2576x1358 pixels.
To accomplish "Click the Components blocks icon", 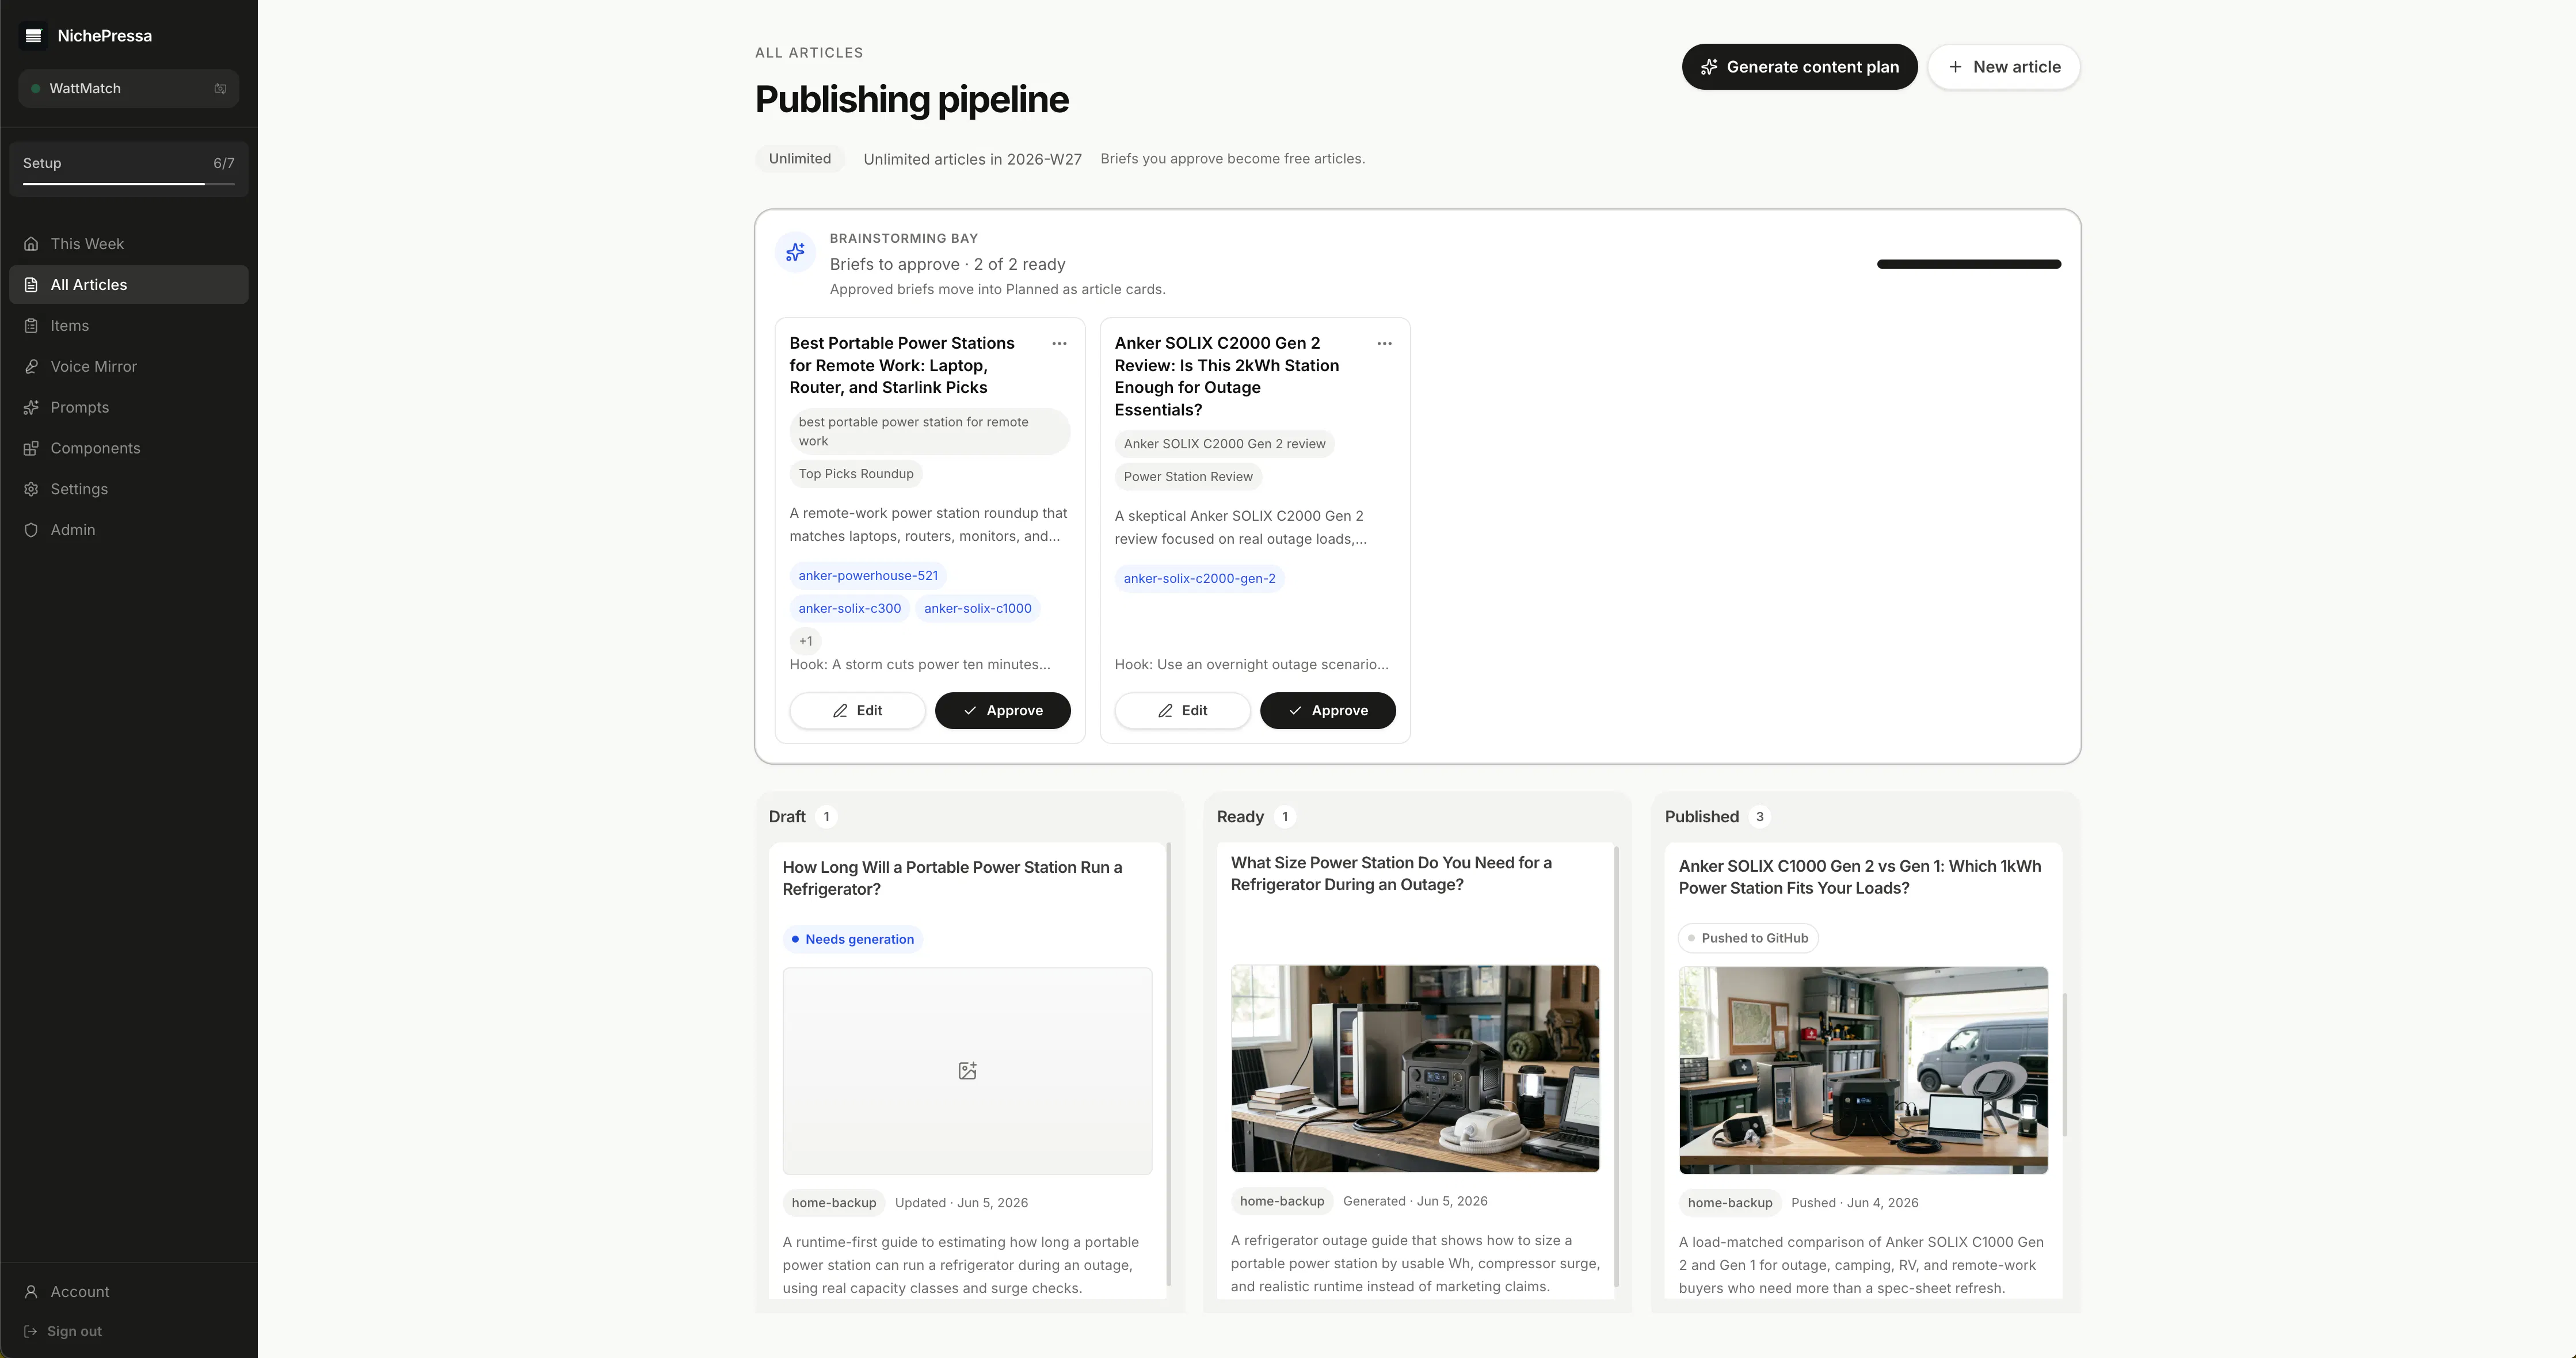I will (x=31, y=449).
